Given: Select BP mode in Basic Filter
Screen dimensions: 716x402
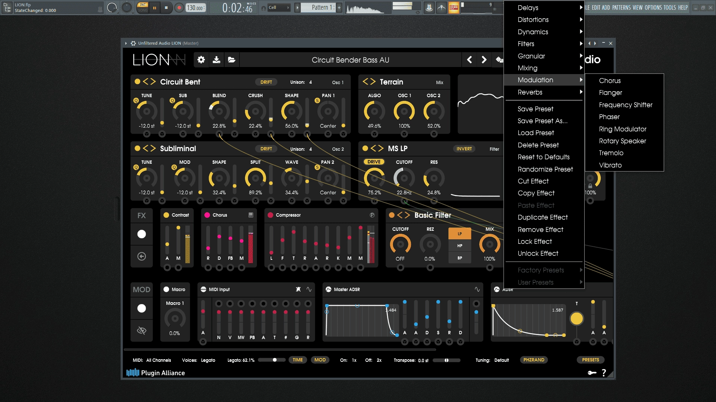Looking at the screenshot, I should pos(460,258).
